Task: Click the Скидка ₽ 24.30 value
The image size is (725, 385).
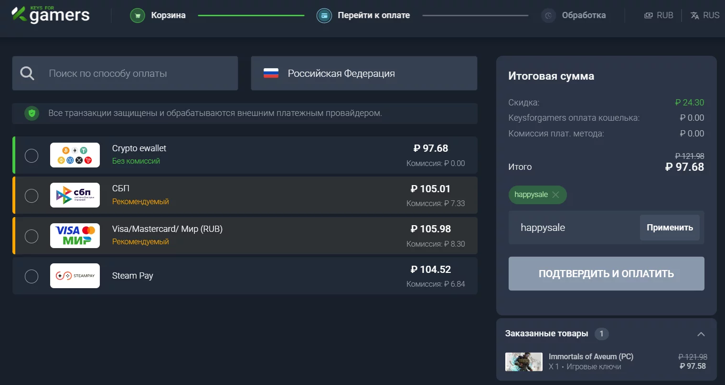Action: tap(690, 103)
